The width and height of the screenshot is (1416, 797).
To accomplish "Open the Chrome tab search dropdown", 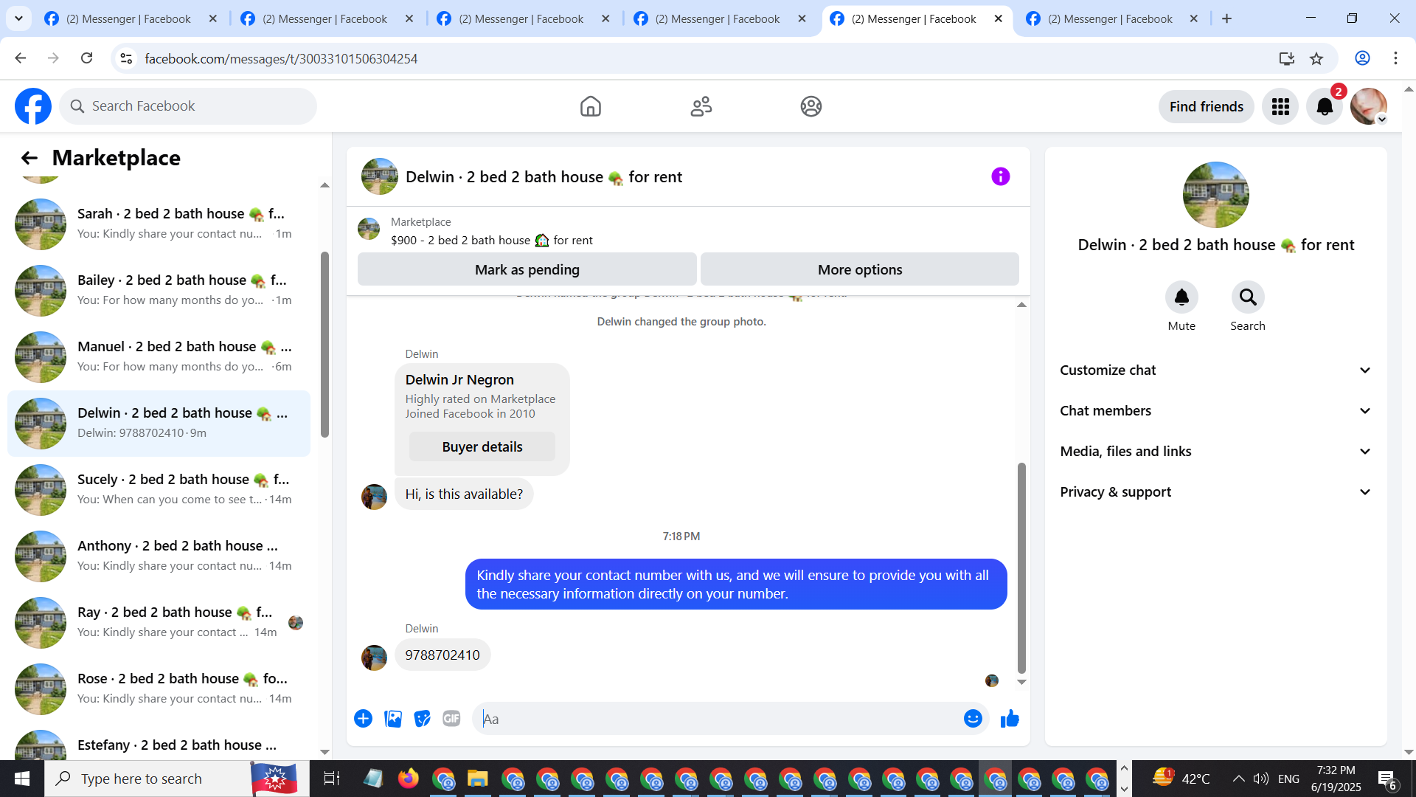I will click(x=18, y=18).
